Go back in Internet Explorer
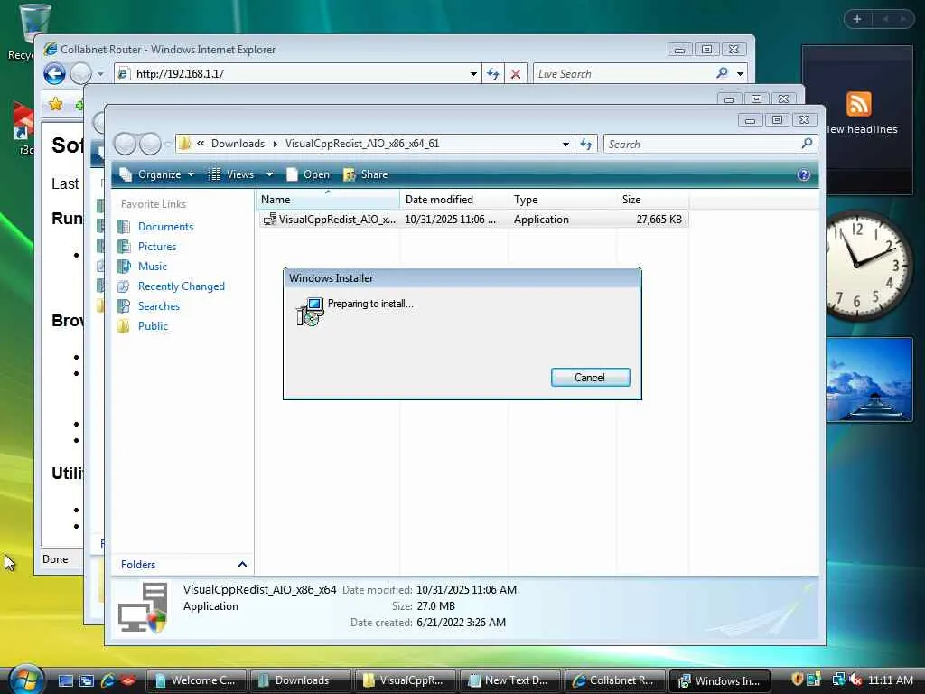925x694 pixels. pyautogui.click(x=54, y=74)
